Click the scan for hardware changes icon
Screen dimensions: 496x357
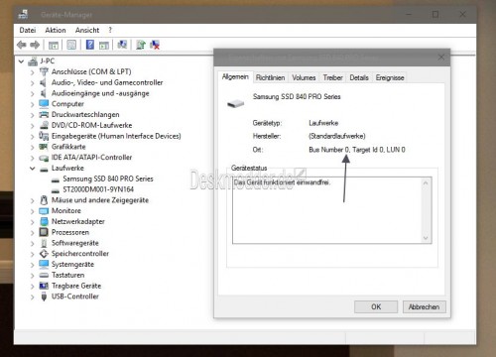point(122,45)
